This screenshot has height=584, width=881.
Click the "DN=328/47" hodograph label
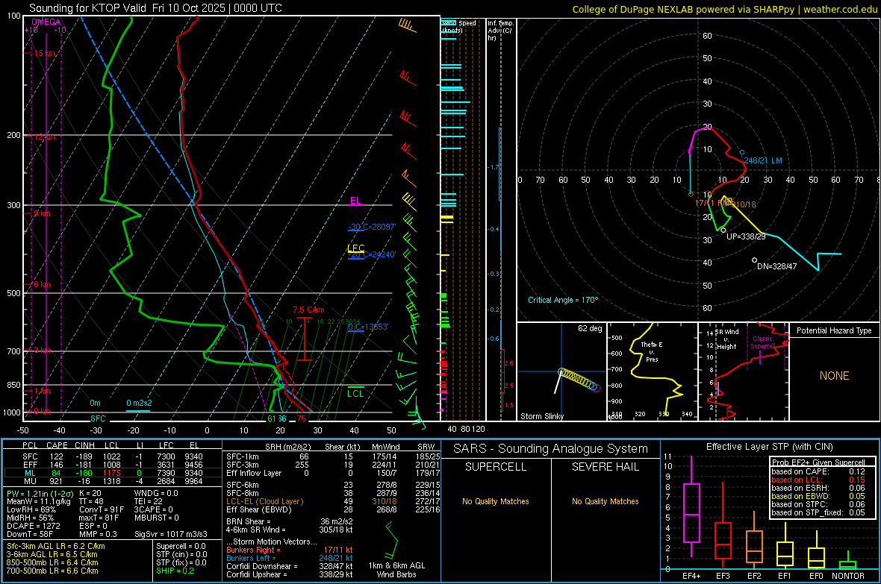tap(777, 266)
